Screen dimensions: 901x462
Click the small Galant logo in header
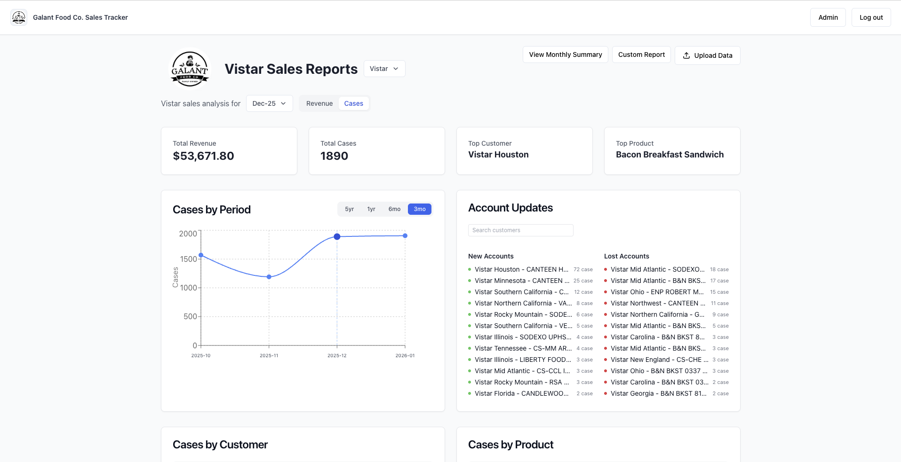click(x=19, y=17)
